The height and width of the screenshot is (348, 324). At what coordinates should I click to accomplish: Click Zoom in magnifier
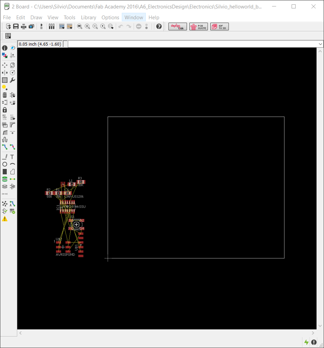pyautogui.click(x=87, y=27)
